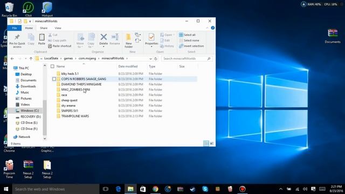Switch to large icons view button
The height and width of the screenshot is (194, 345).
[x=212, y=143]
